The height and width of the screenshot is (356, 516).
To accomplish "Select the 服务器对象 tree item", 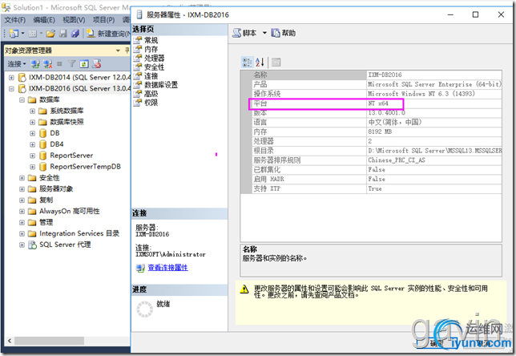I will point(56,188).
